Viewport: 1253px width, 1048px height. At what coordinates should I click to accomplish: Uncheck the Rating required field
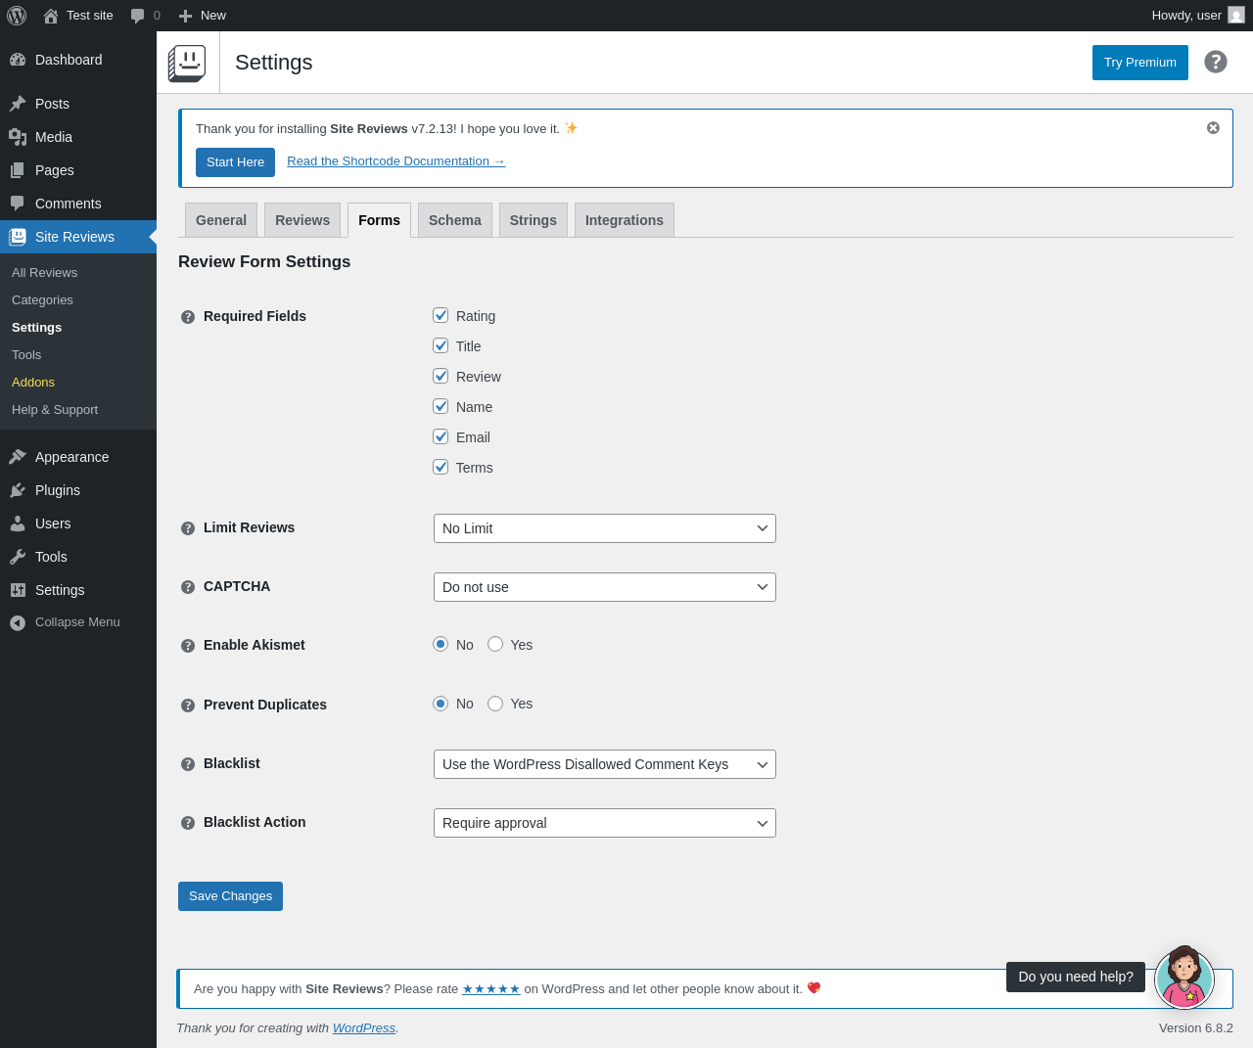441,315
